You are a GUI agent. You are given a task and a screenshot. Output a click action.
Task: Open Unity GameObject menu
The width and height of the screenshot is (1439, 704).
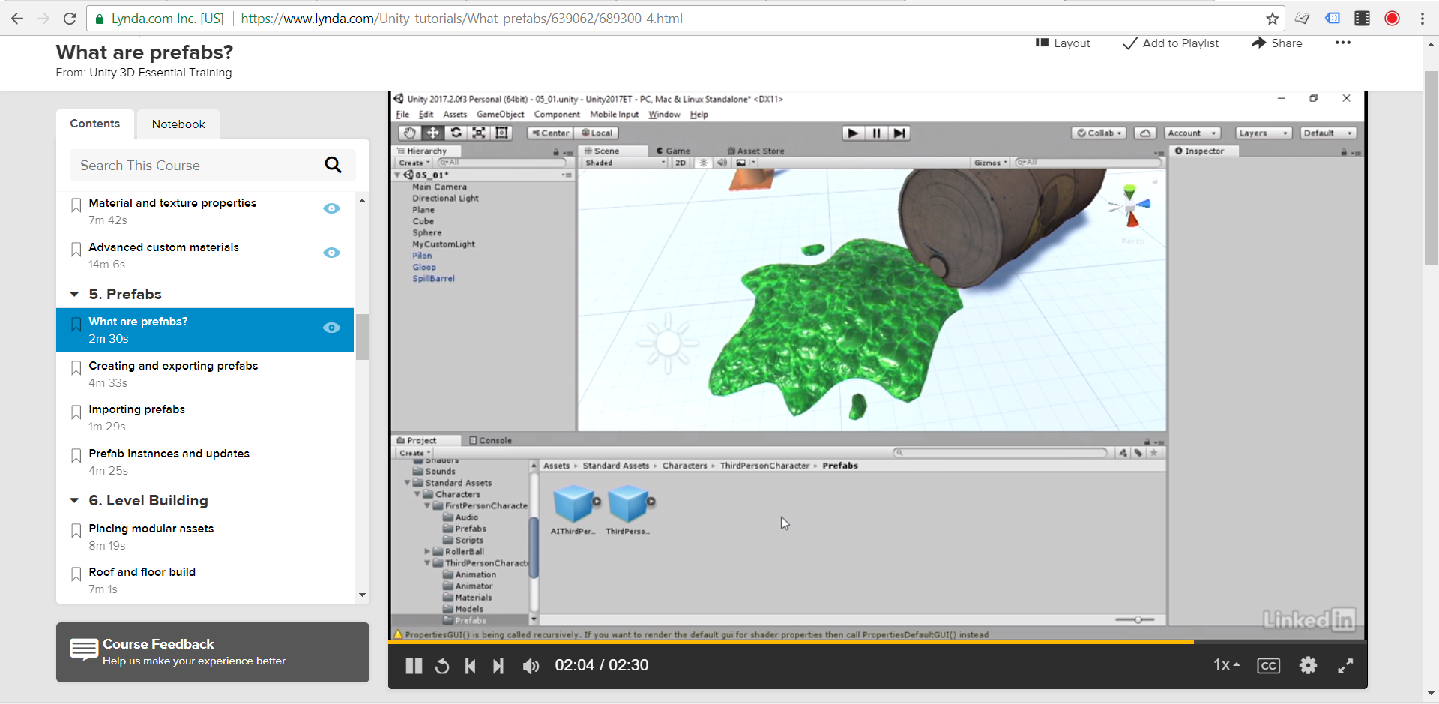click(x=501, y=115)
